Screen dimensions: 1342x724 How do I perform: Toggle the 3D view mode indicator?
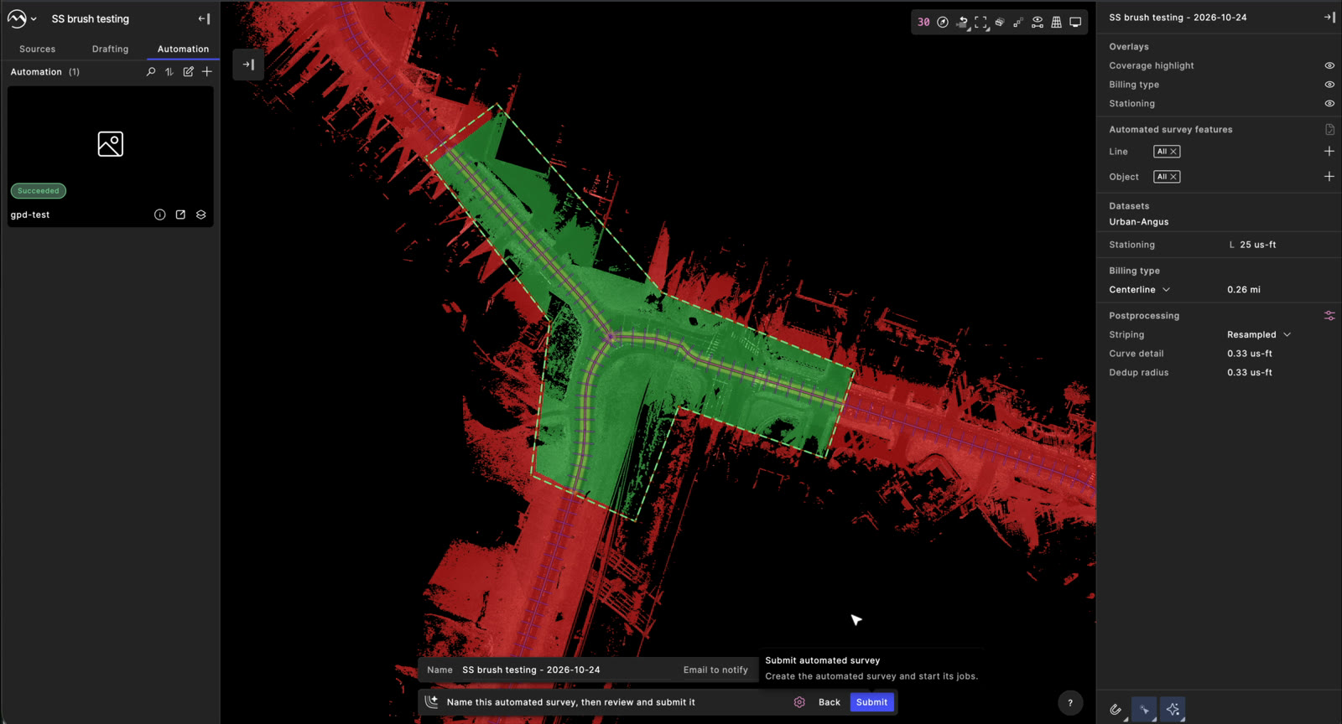(x=923, y=23)
